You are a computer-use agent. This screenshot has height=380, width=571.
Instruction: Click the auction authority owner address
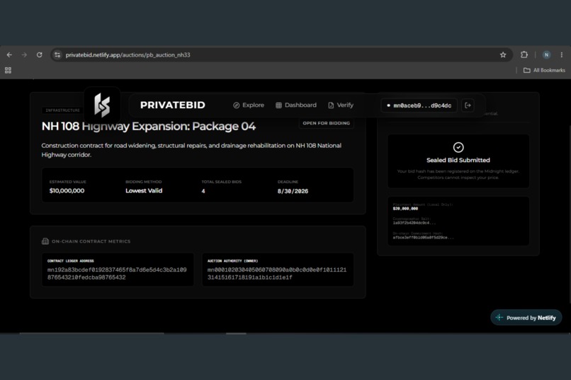click(277, 273)
